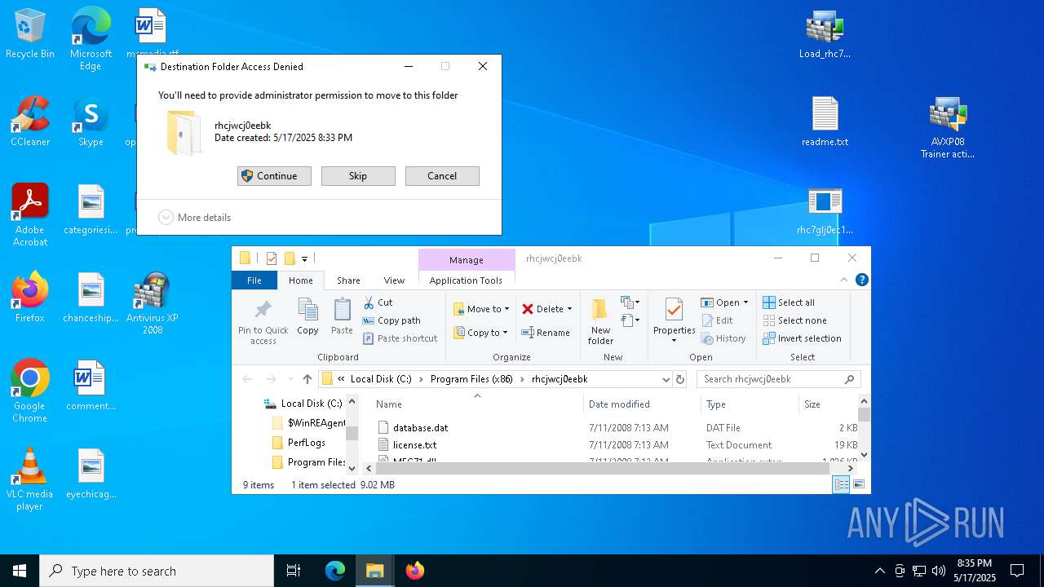Image resolution: width=1044 pixels, height=587 pixels.
Task: Click History in the Open group
Action: pos(723,338)
